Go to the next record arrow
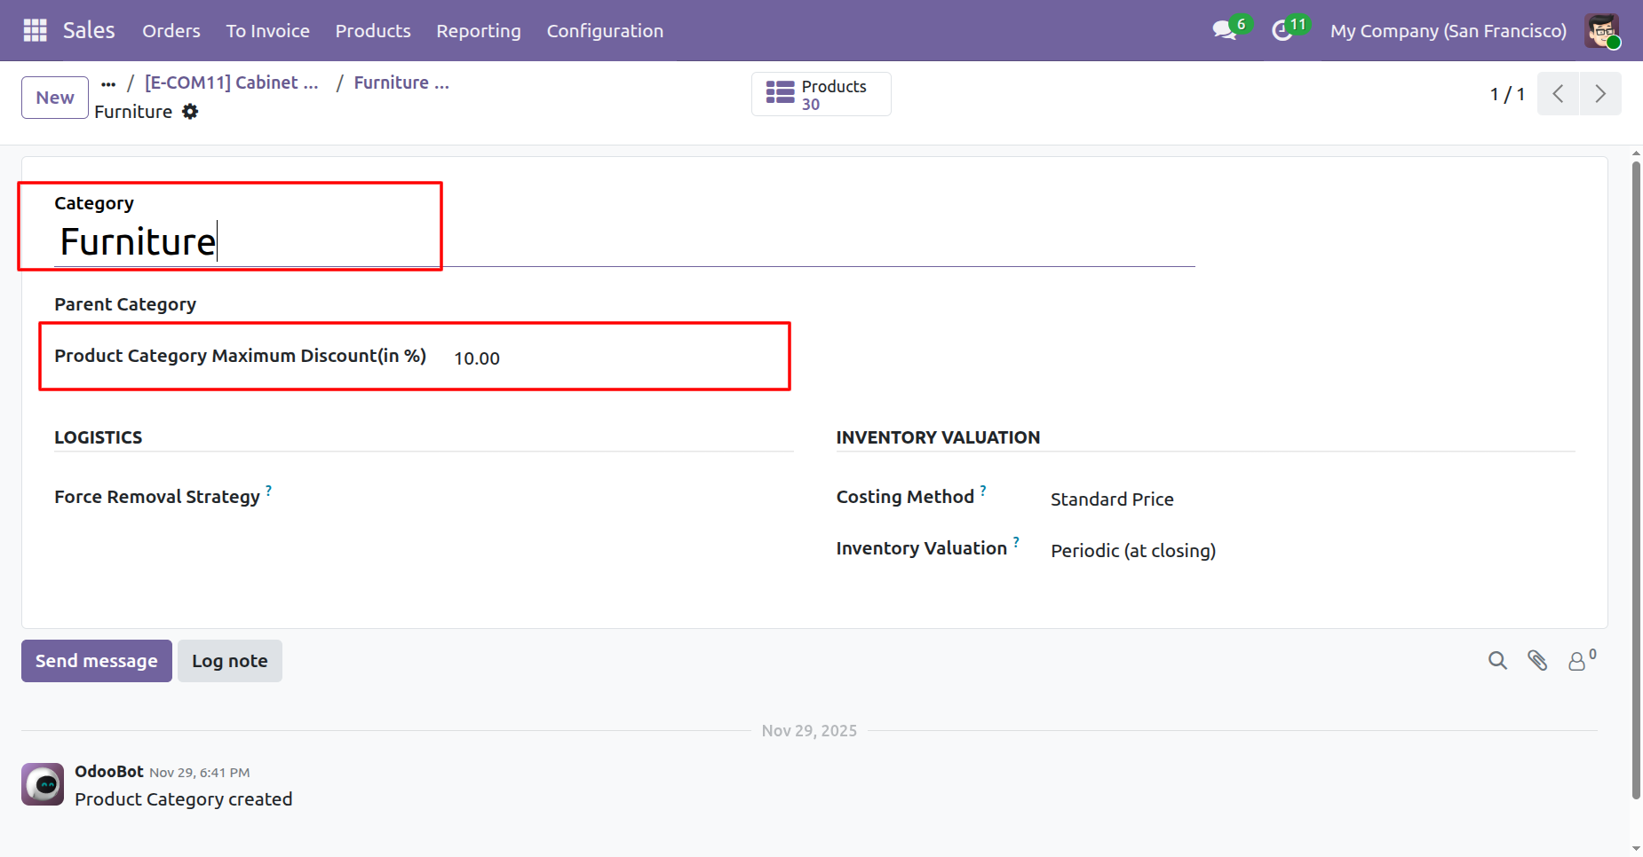 [x=1600, y=94]
